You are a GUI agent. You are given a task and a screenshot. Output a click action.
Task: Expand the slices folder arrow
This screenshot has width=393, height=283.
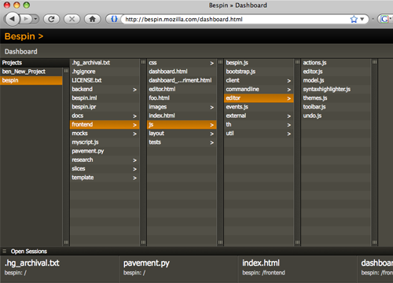click(x=134, y=169)
